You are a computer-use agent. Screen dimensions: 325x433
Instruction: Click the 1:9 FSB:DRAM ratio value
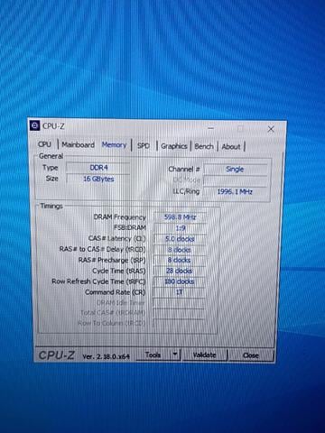180,228
